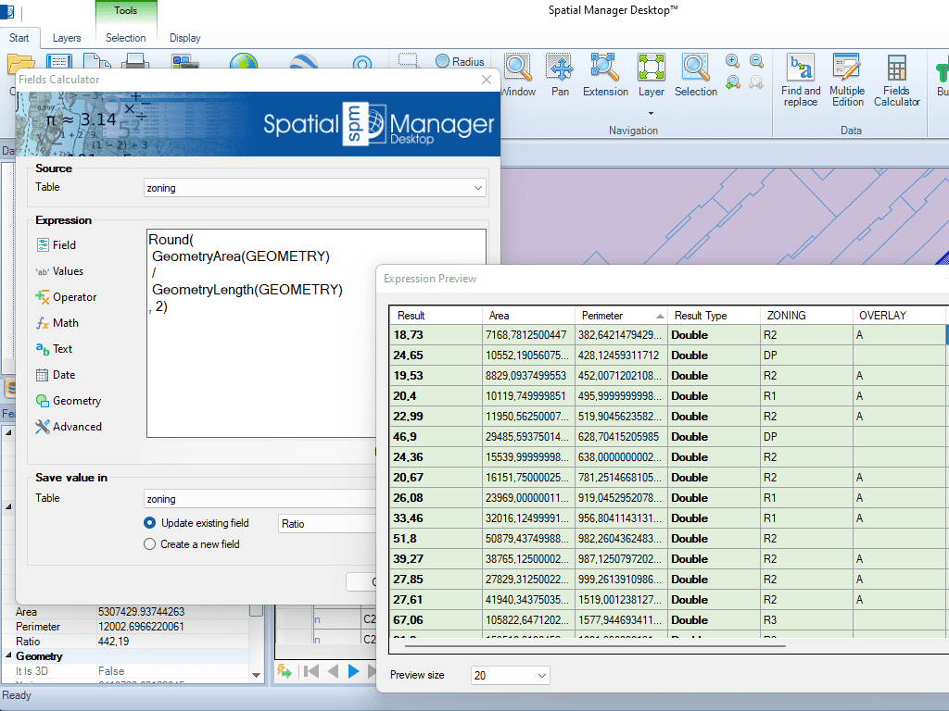Close the Fields Calculator dialog

click(x=486, y=80)
